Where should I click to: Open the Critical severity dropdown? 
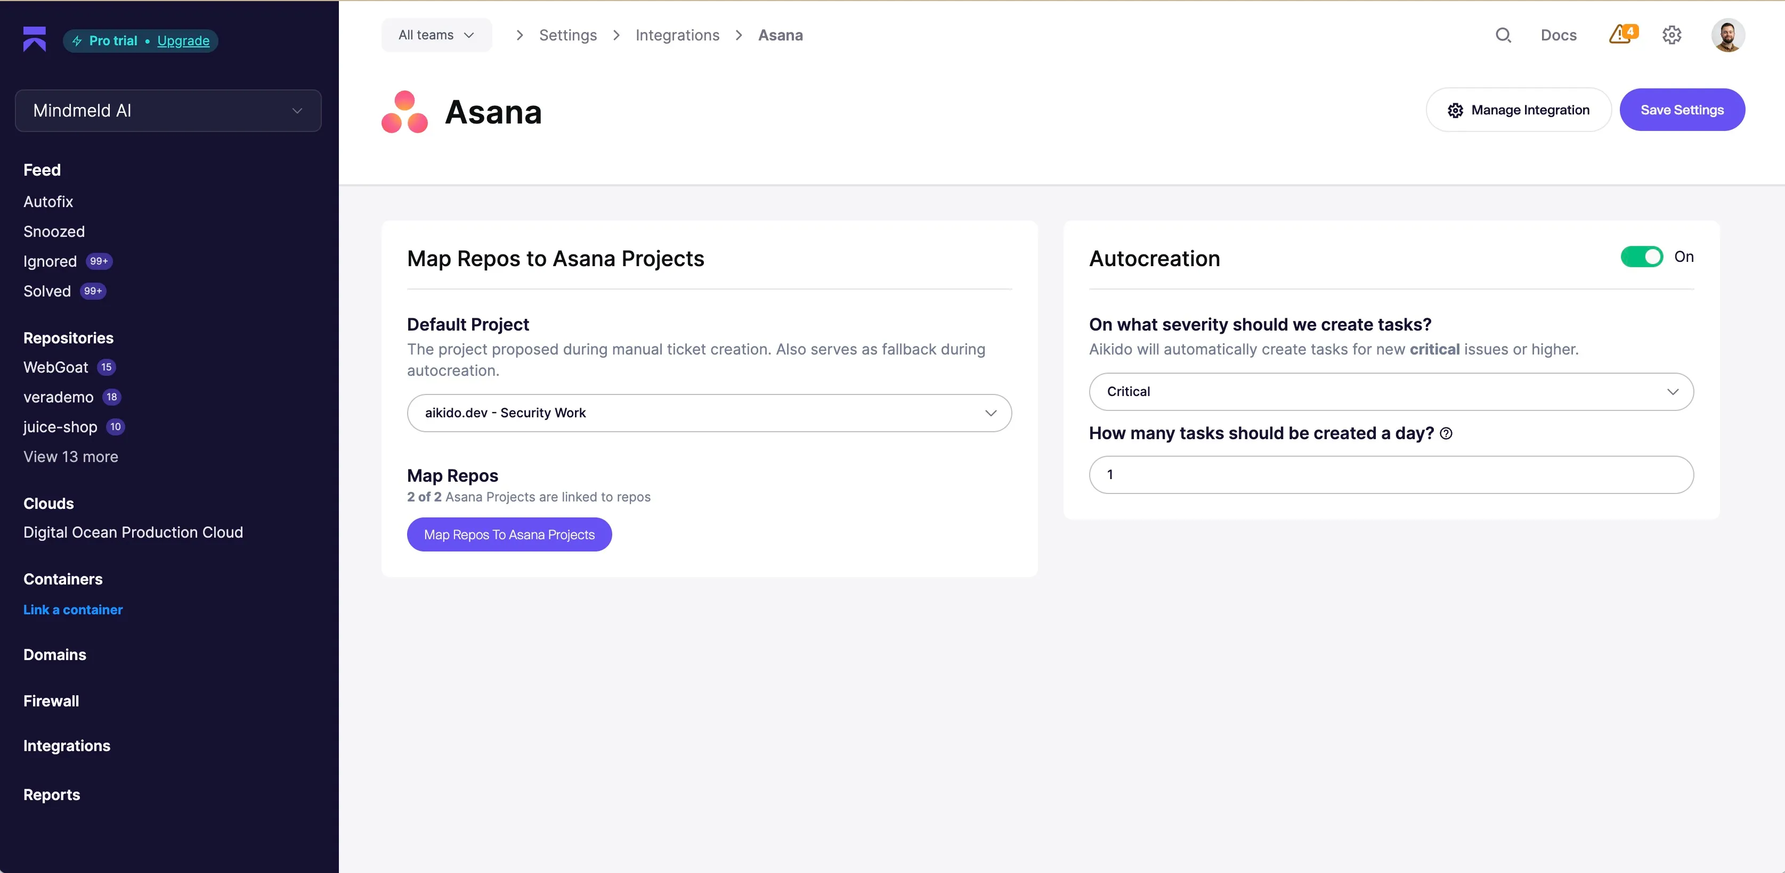[1391, 392]
